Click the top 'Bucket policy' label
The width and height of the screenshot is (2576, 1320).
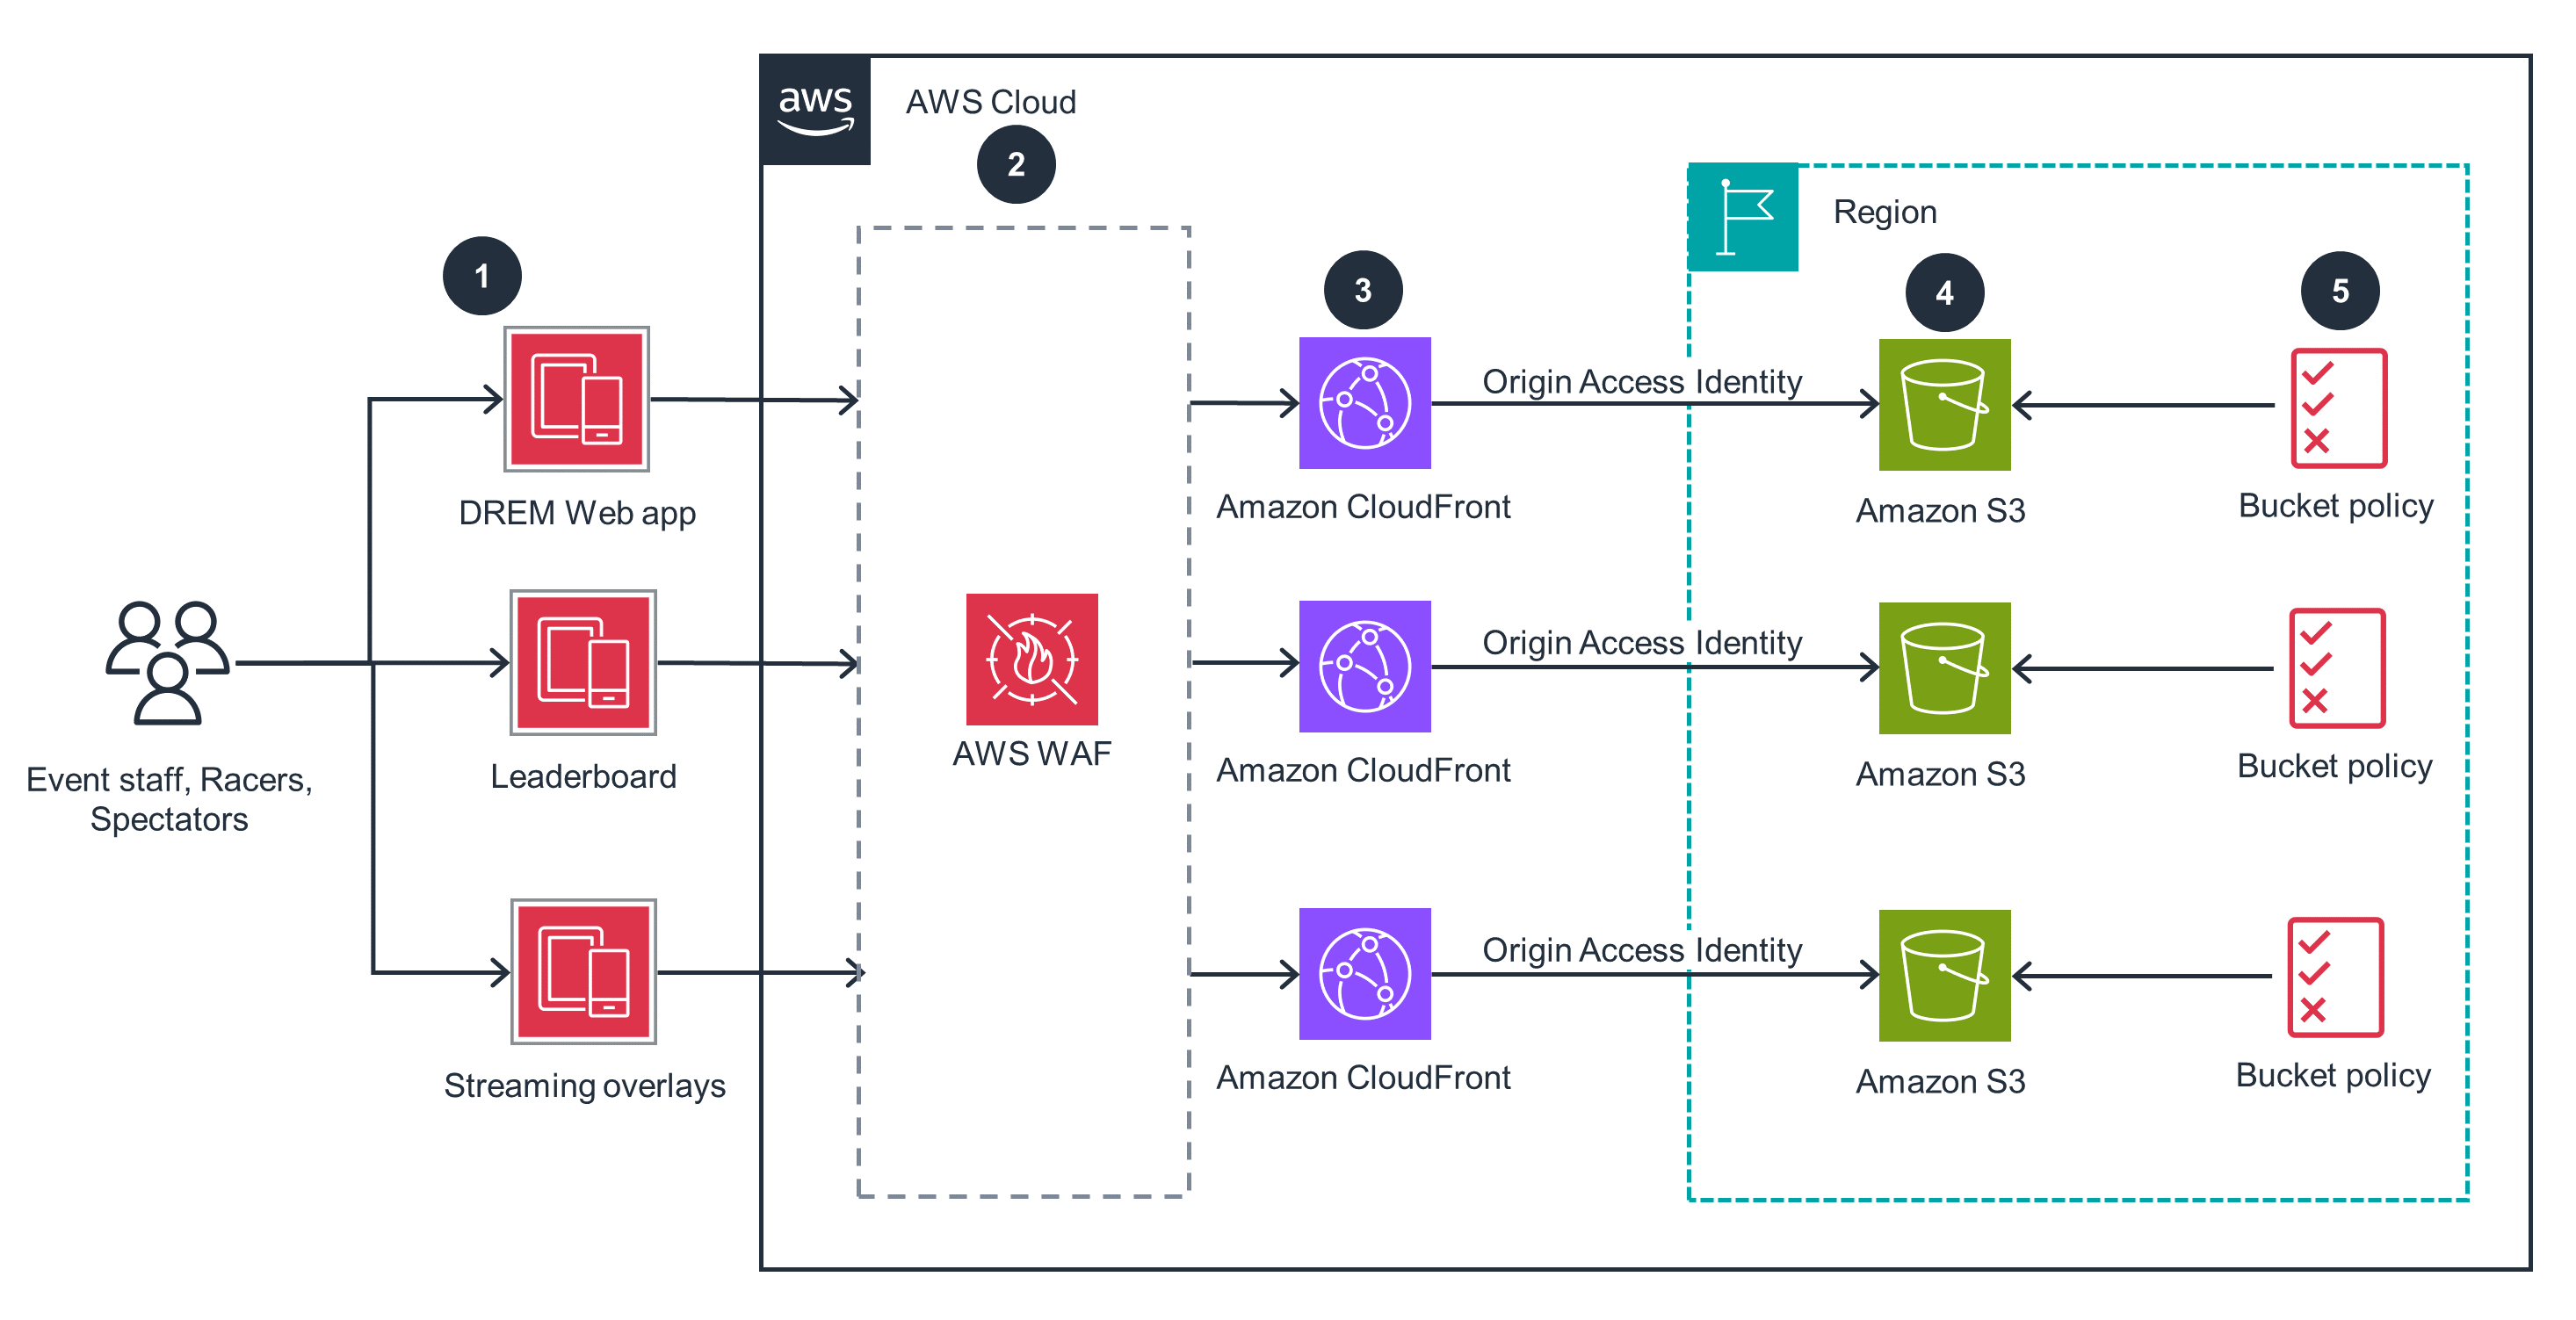pyautogui.click(x=2336, y=507)
